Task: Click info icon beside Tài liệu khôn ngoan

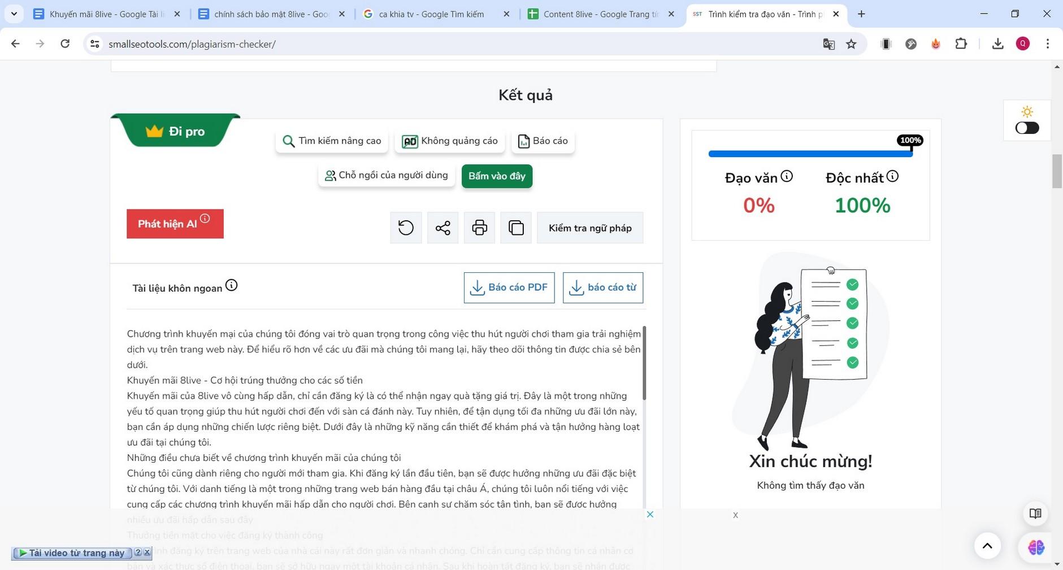Action: pyautogui.click(x=231, y=285)
